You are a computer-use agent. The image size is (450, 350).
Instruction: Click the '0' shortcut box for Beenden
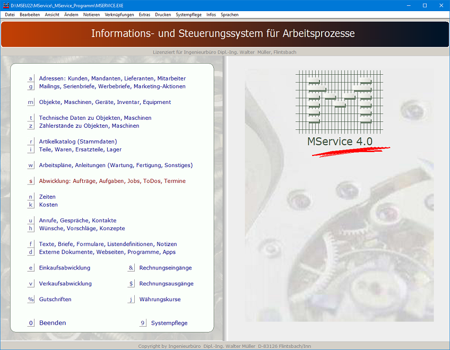(x=31, y=323)
